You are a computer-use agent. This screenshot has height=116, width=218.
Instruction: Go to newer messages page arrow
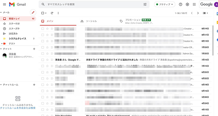tap(192, 13)
